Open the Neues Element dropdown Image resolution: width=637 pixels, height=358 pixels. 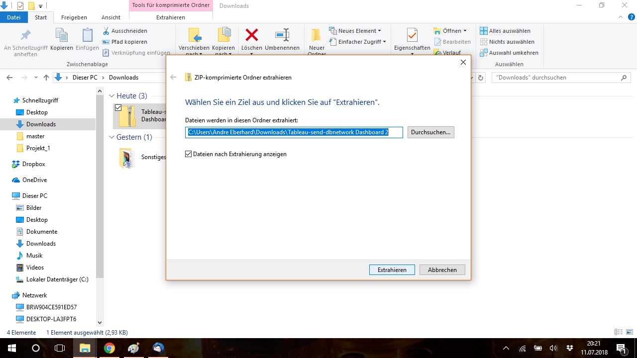click(355, 31)
